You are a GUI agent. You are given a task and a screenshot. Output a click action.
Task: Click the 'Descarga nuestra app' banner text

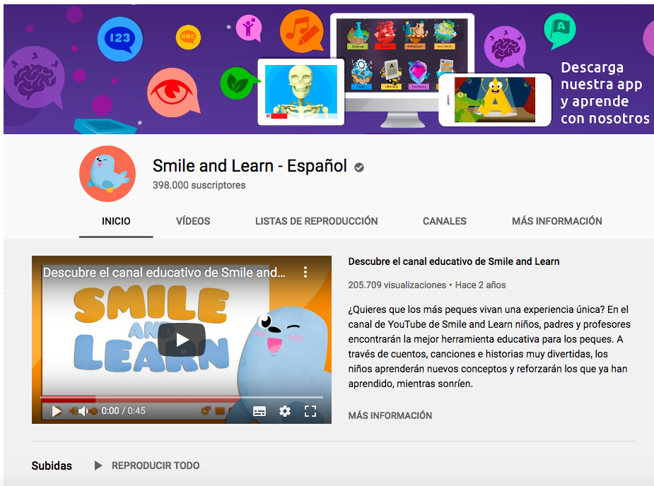605,93
